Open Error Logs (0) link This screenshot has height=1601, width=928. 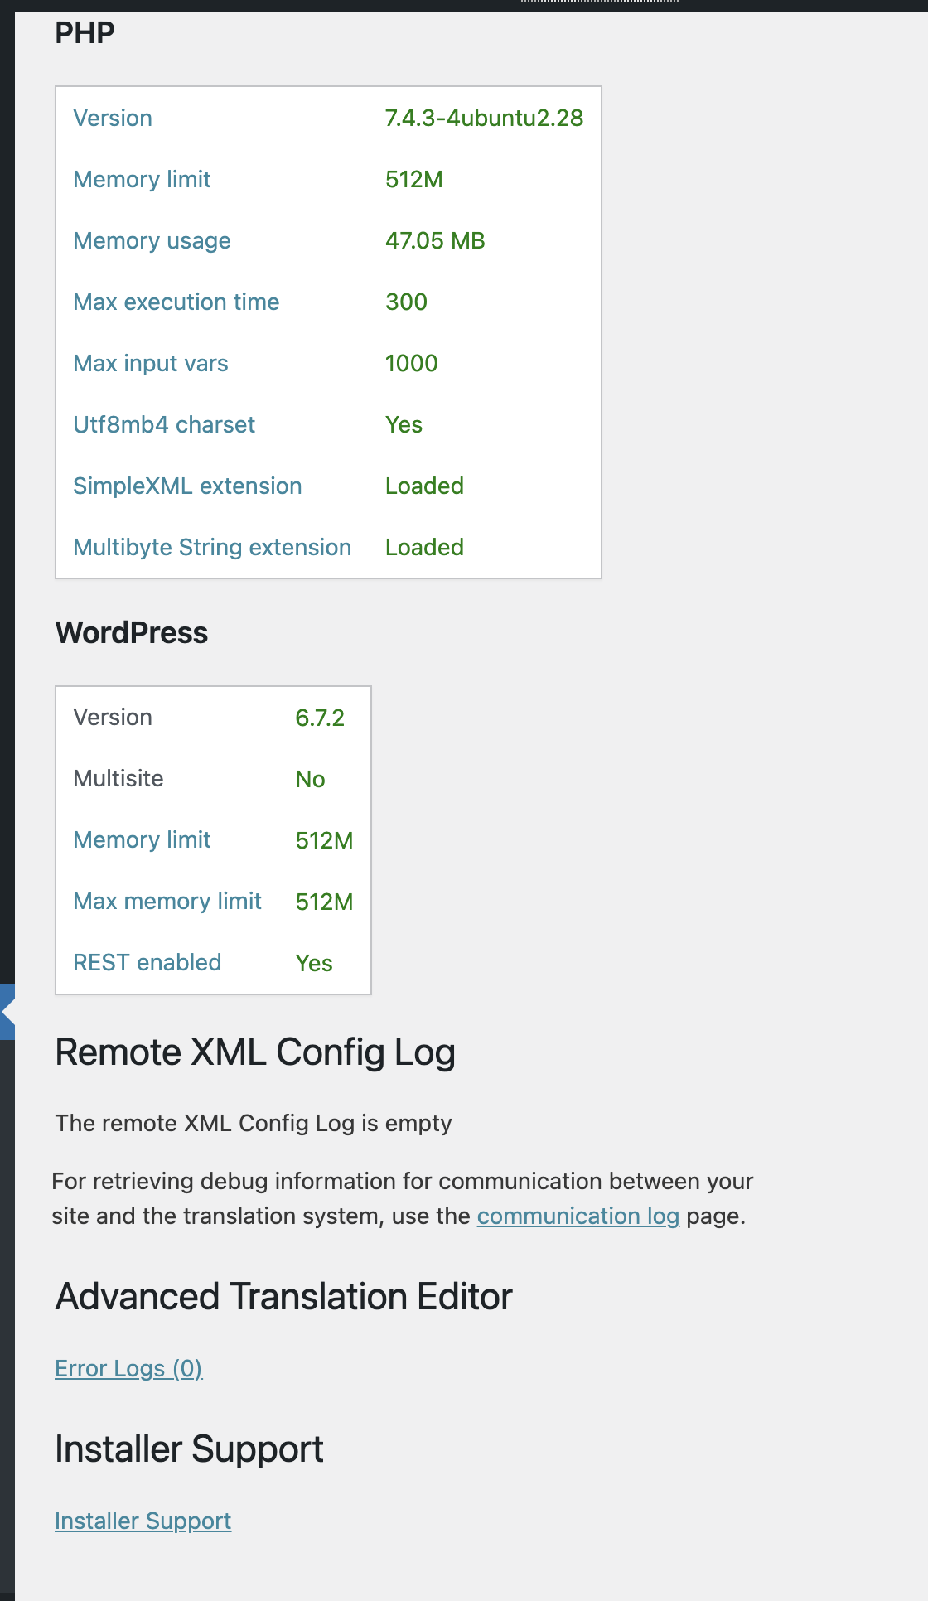pyautogui.click(x=128, y=1368)
